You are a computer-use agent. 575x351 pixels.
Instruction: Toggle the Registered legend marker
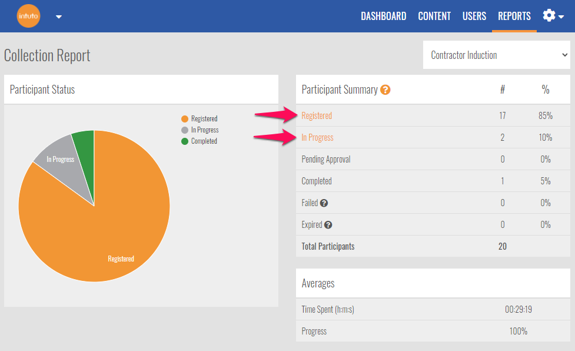point(185,119)
